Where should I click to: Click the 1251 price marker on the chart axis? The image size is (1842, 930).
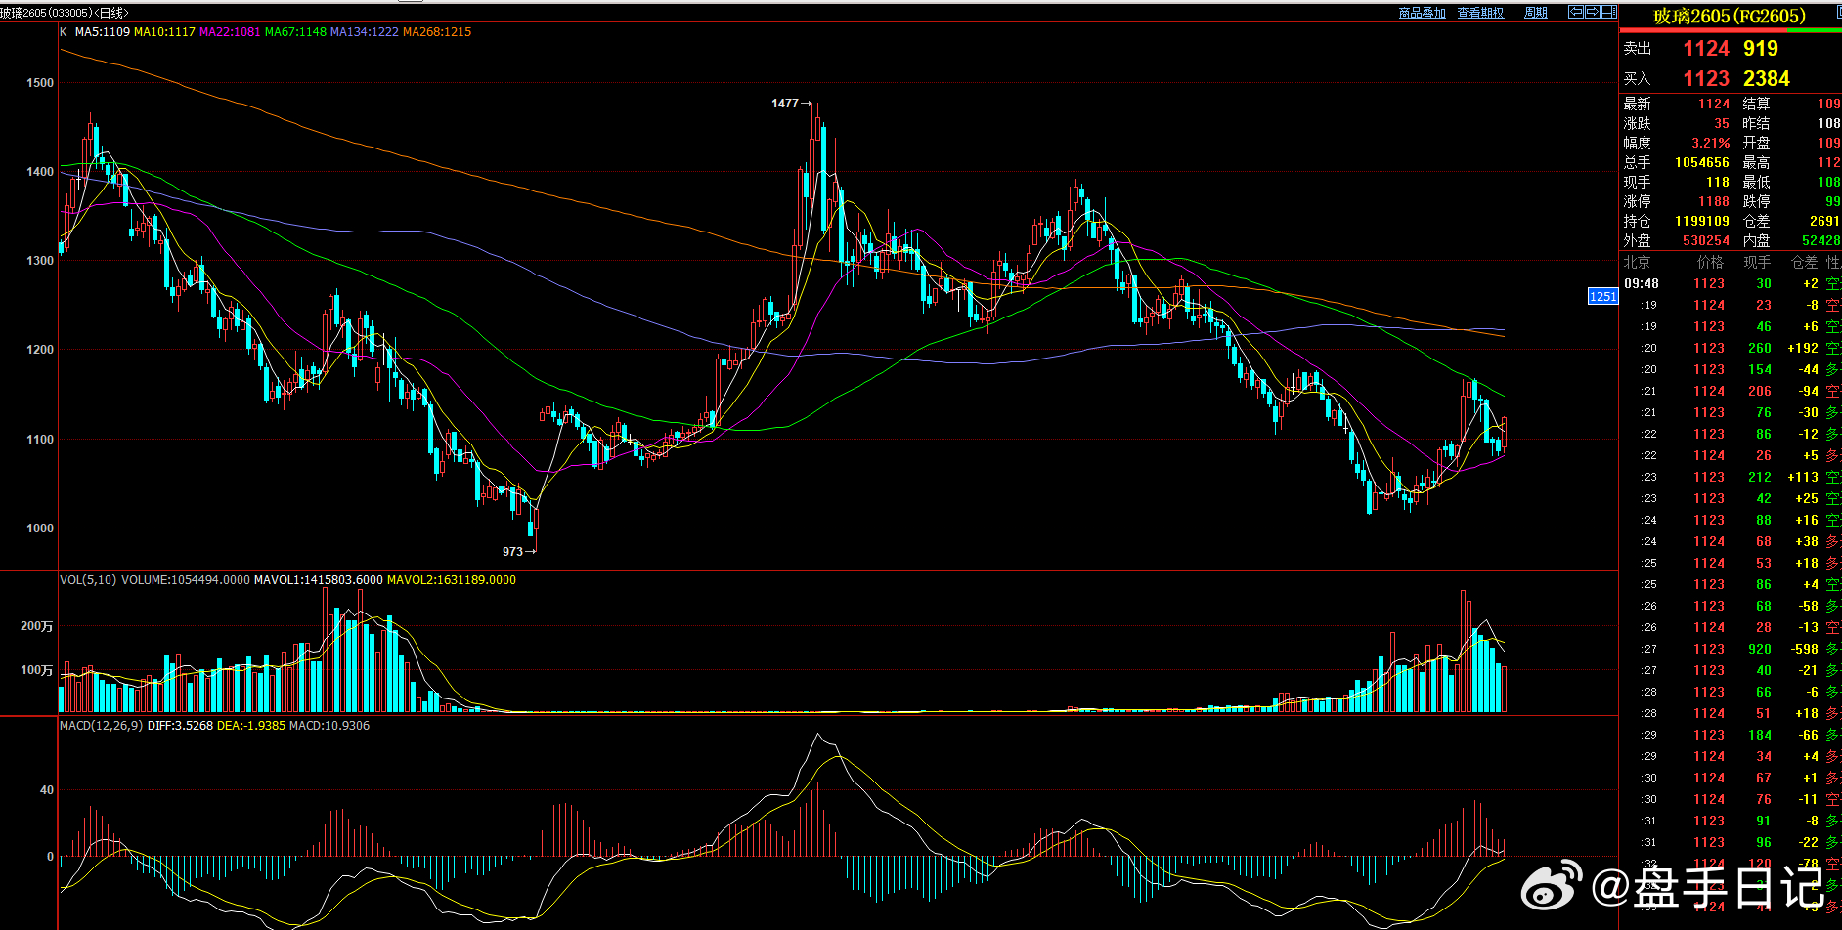coord(1602,296)
